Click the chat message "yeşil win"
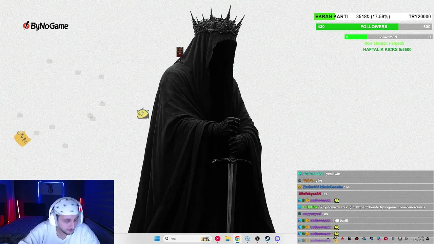Viewport: 434px width, 244px height. pyautogui.click(x=333, y=174)
